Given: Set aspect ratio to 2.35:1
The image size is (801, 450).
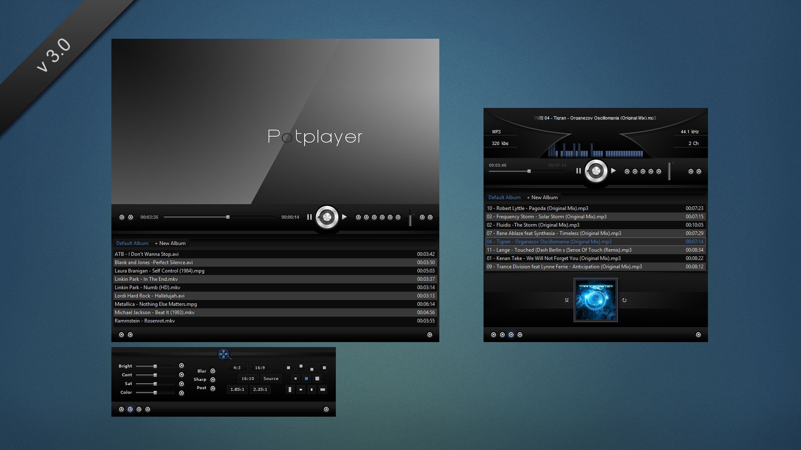Looking at the screenshot, I should point(260,390).
